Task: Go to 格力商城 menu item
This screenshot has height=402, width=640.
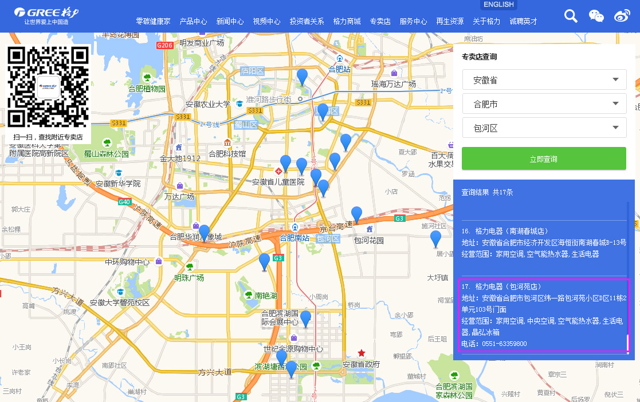Action: (x=347, y=21)
